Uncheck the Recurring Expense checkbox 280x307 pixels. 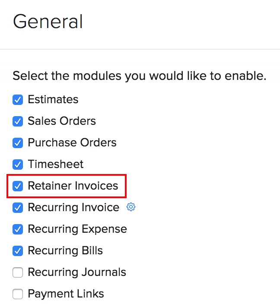(x=18, y=229)
